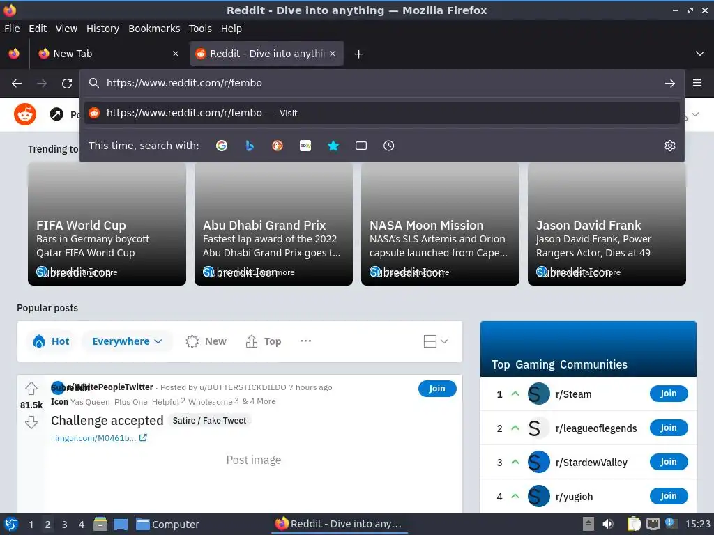The height and width of the screenshot is (535, 714).
Task: Open more sort options ellipsis
Action: tap(305, 341)
